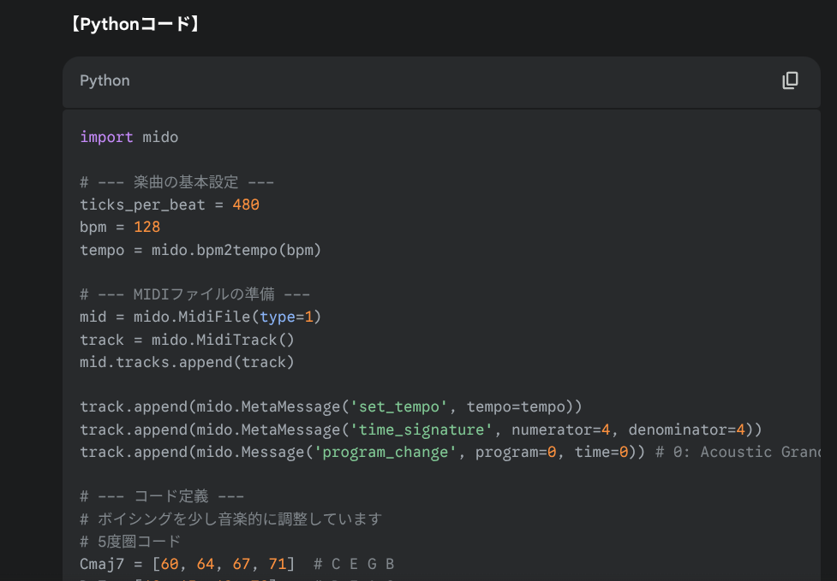The image size is (837, 581).
Task: Click the Python language label in code header
Action: 105,80
